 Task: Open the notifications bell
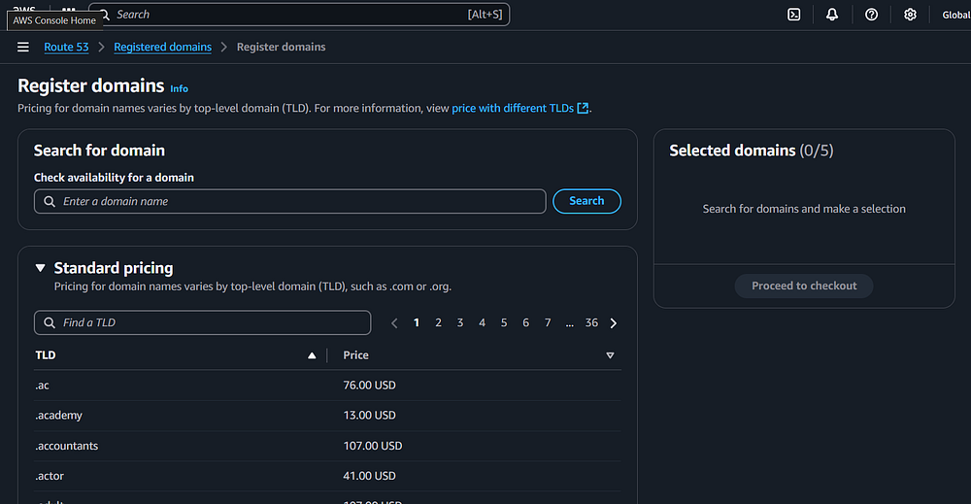[x=832, y=15]
